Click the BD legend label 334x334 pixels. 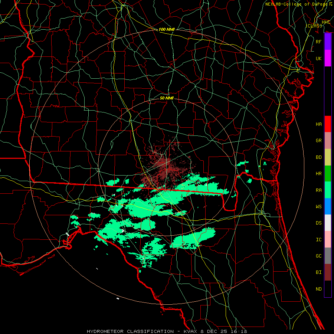(318, 157)
